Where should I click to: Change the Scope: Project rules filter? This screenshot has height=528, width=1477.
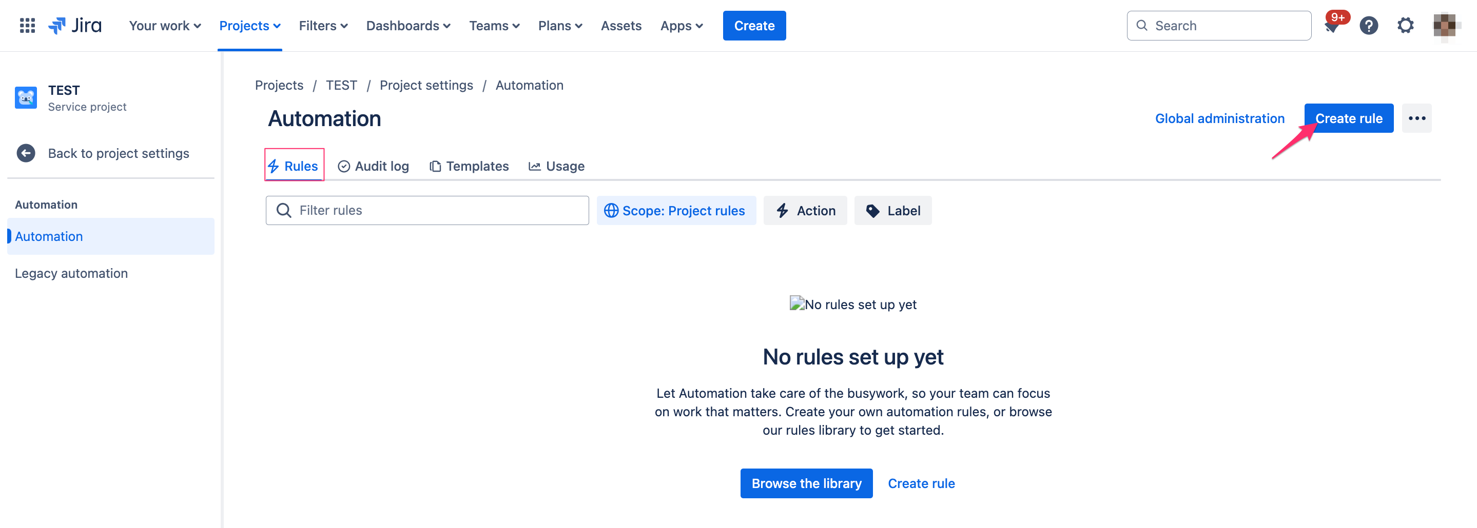[x=676, y=210]
